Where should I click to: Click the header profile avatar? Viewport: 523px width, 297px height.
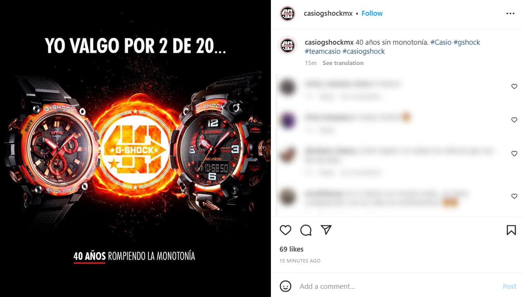(288, 13)
